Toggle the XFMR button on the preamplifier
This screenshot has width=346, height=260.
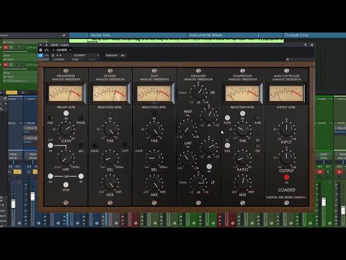tap(66, 185)
